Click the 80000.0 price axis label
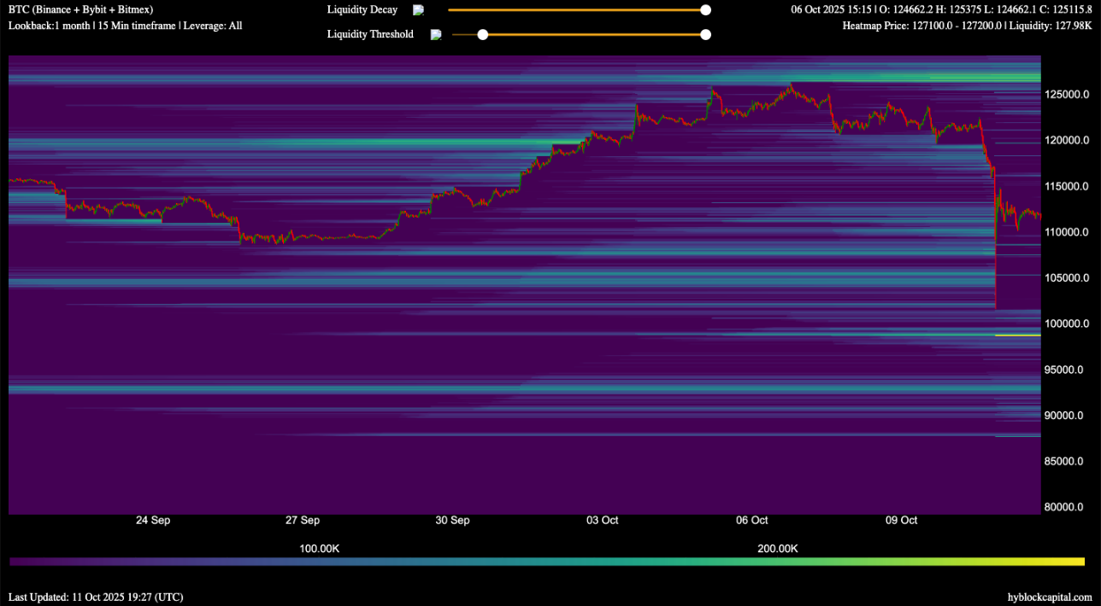The width and height of the screenshot is (1101, 606). pyautogui.click(x=1068, y=507)
